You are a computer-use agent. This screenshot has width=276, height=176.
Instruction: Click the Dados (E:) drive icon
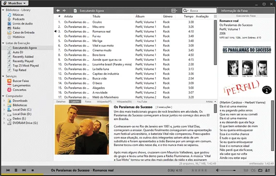pyautogui.click(x=9, y=119)
